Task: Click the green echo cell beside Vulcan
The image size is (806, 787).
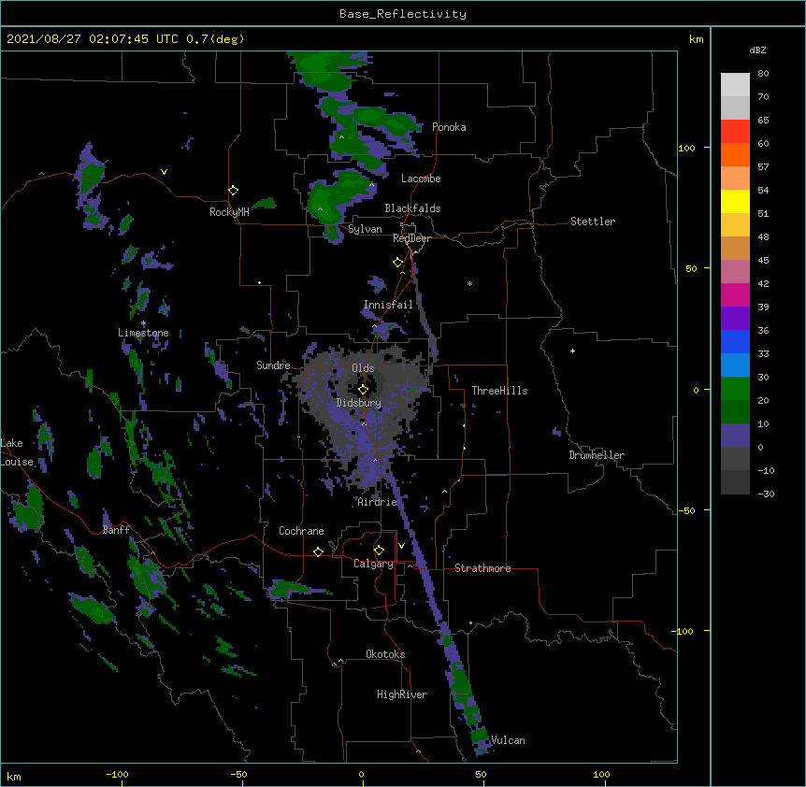Action: pyautogui.click(x=479, y=735)
